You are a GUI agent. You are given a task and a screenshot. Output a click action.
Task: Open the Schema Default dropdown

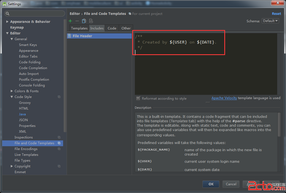click(x=270, y=21)
